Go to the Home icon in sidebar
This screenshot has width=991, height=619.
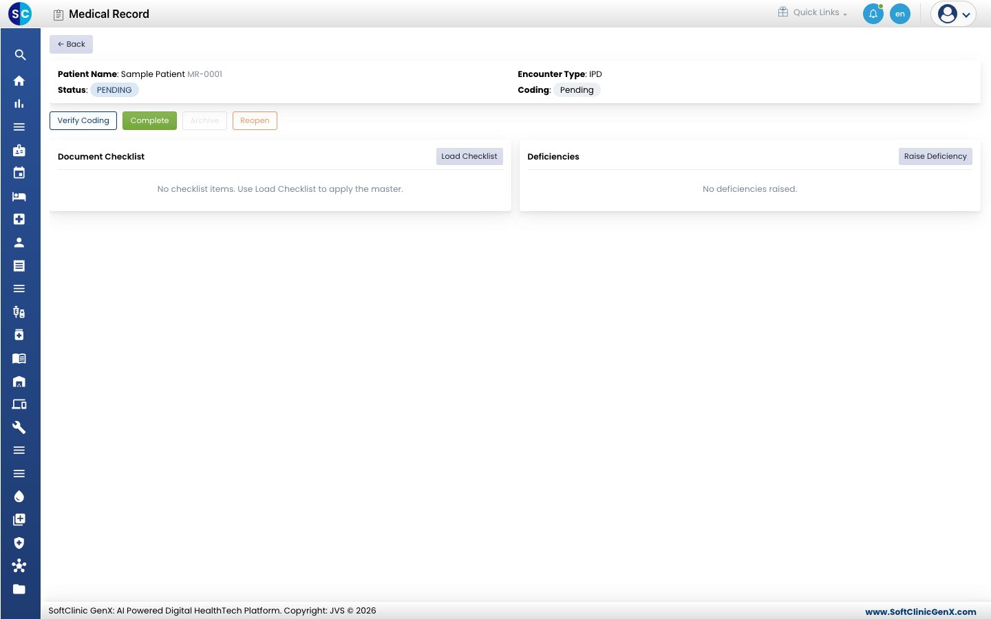(x=19, y=80)
